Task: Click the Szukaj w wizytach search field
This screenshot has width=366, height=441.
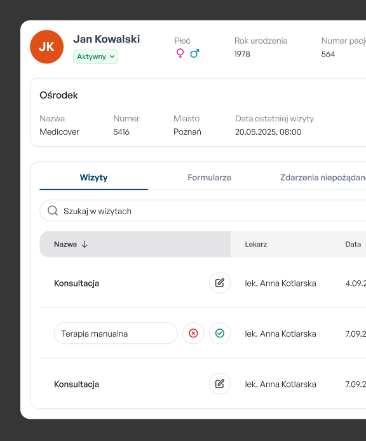Action: pyautogui.click(x=203, y=211)
